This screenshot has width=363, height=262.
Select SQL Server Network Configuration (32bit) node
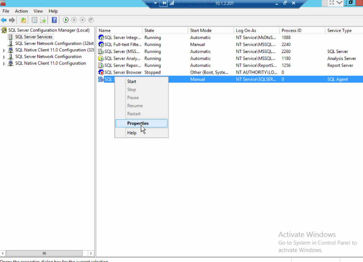tap(54, 43)
